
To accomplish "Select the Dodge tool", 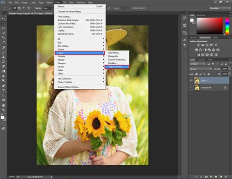I will [3, 81].
